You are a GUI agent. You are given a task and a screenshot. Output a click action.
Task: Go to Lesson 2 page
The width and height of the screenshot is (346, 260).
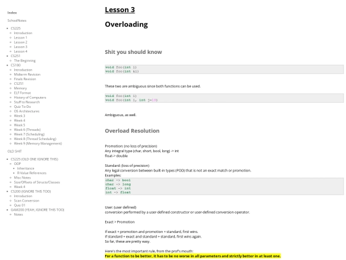21,42
